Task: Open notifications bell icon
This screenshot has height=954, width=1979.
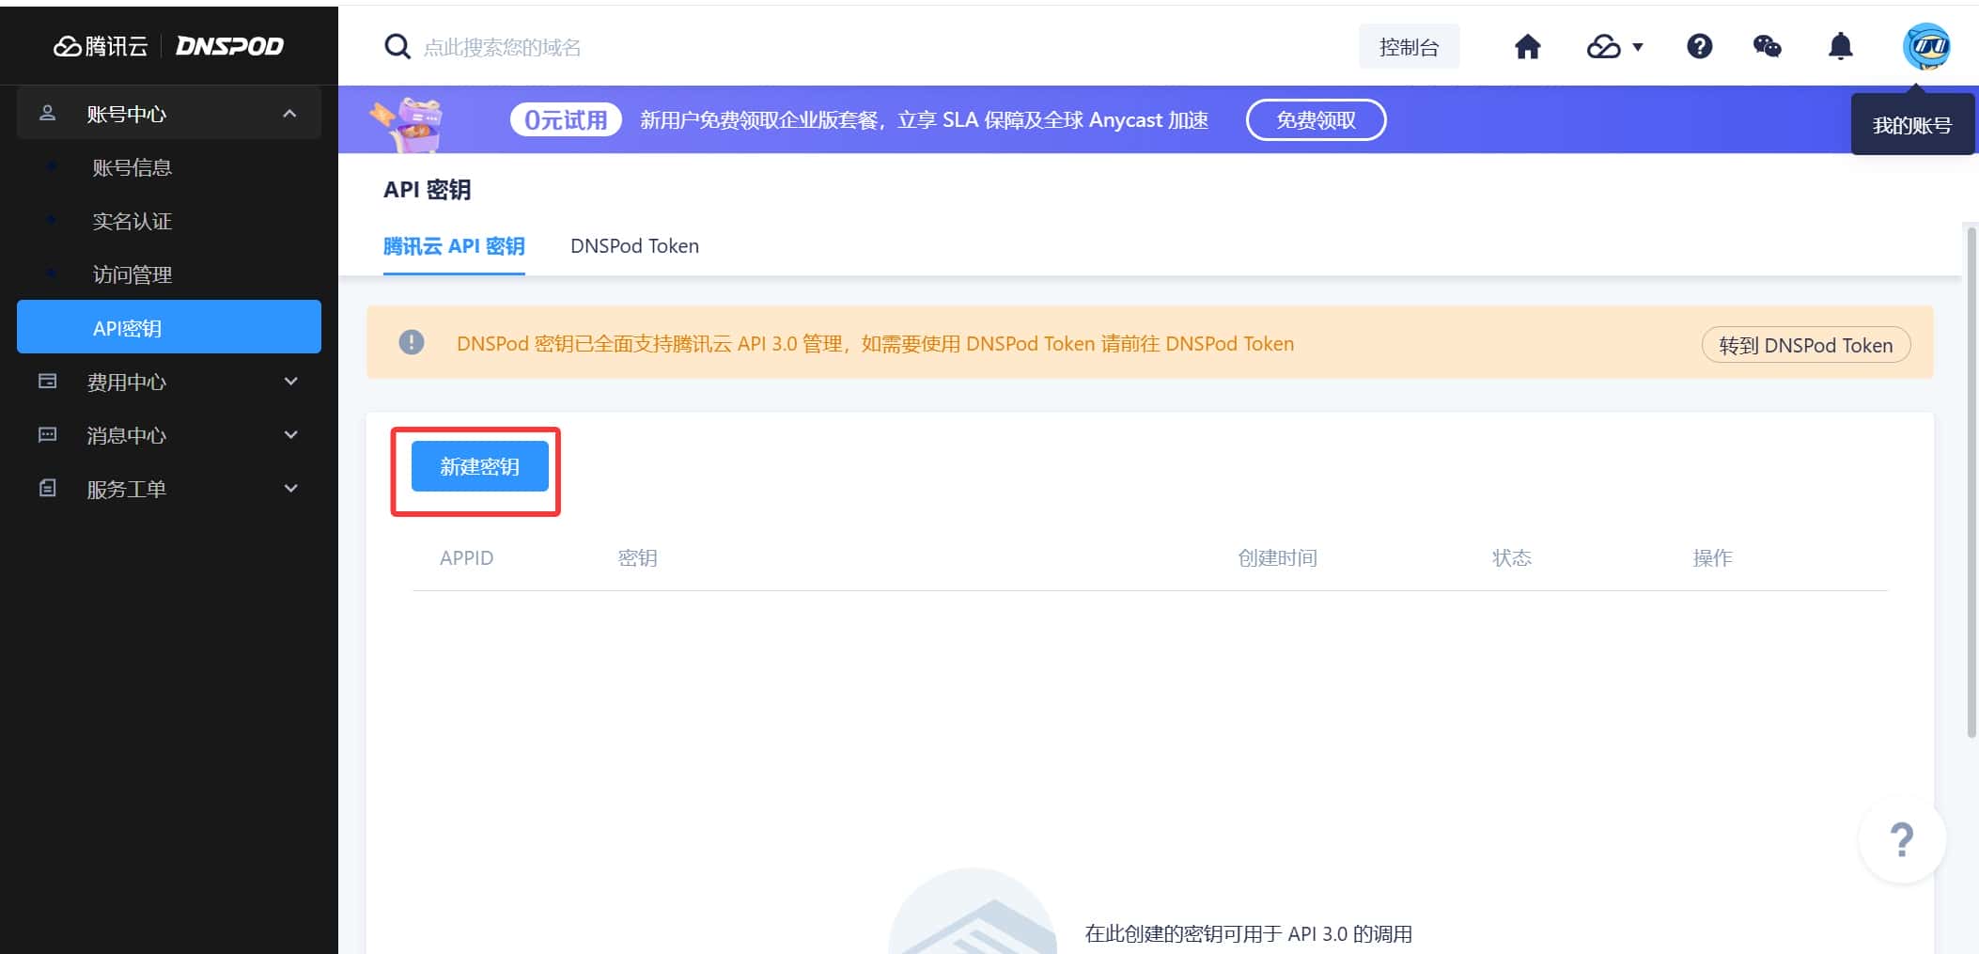Action: pyautogui.click(x=1840, y=46)
